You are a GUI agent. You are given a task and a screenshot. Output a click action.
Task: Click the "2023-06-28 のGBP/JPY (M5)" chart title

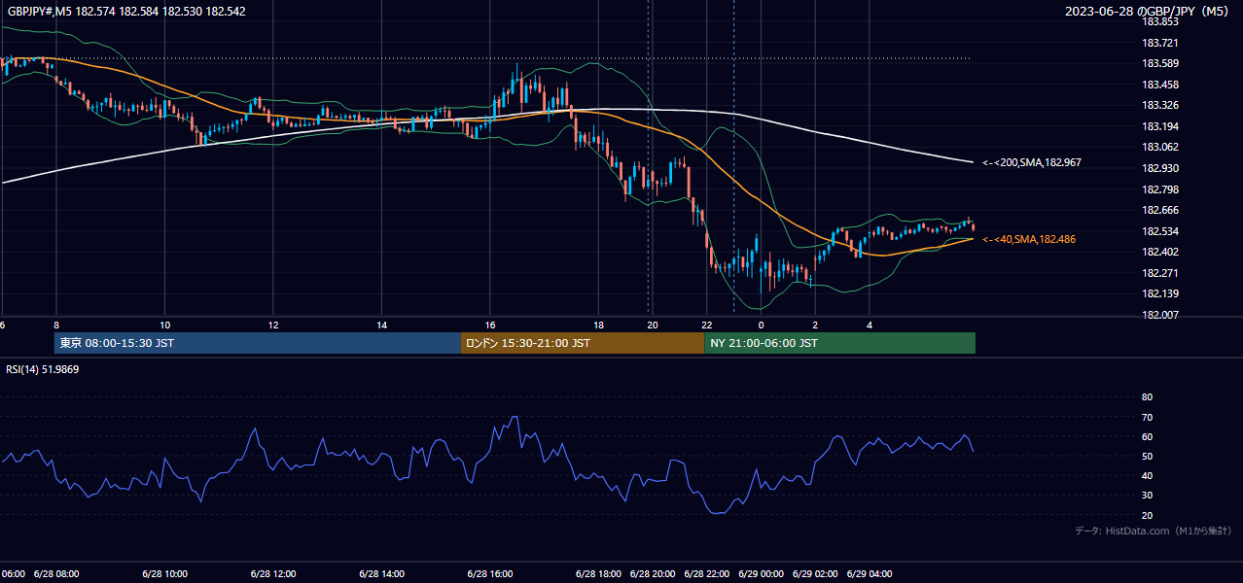(x=1148, y=11)
